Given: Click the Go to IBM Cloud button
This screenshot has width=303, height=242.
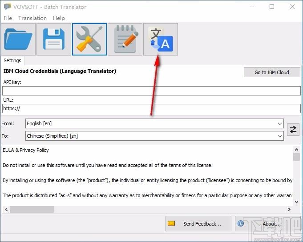Looking at the screenshot, I should click(x=272, y=72).
